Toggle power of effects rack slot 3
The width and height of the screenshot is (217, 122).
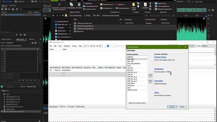pyautogui.click(x=5, y=54)
